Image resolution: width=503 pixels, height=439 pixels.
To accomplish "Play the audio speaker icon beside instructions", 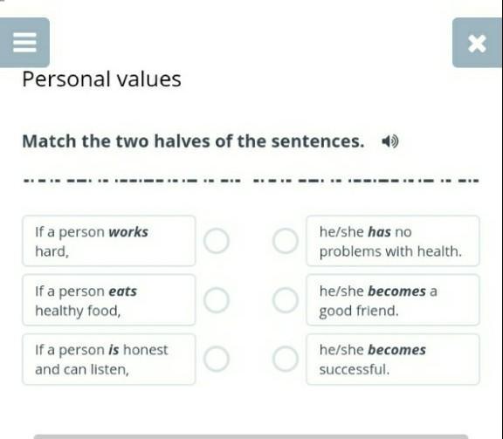I will pyautogui.click(x=389, y=141).
